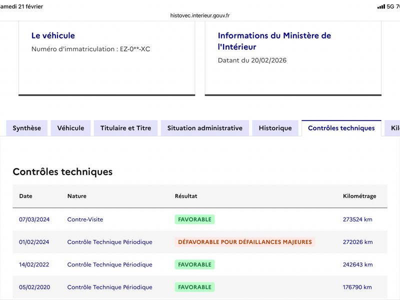Open the Titulaire et Titre tab
This screenshot has height=300, width=400.
[126, 128]
